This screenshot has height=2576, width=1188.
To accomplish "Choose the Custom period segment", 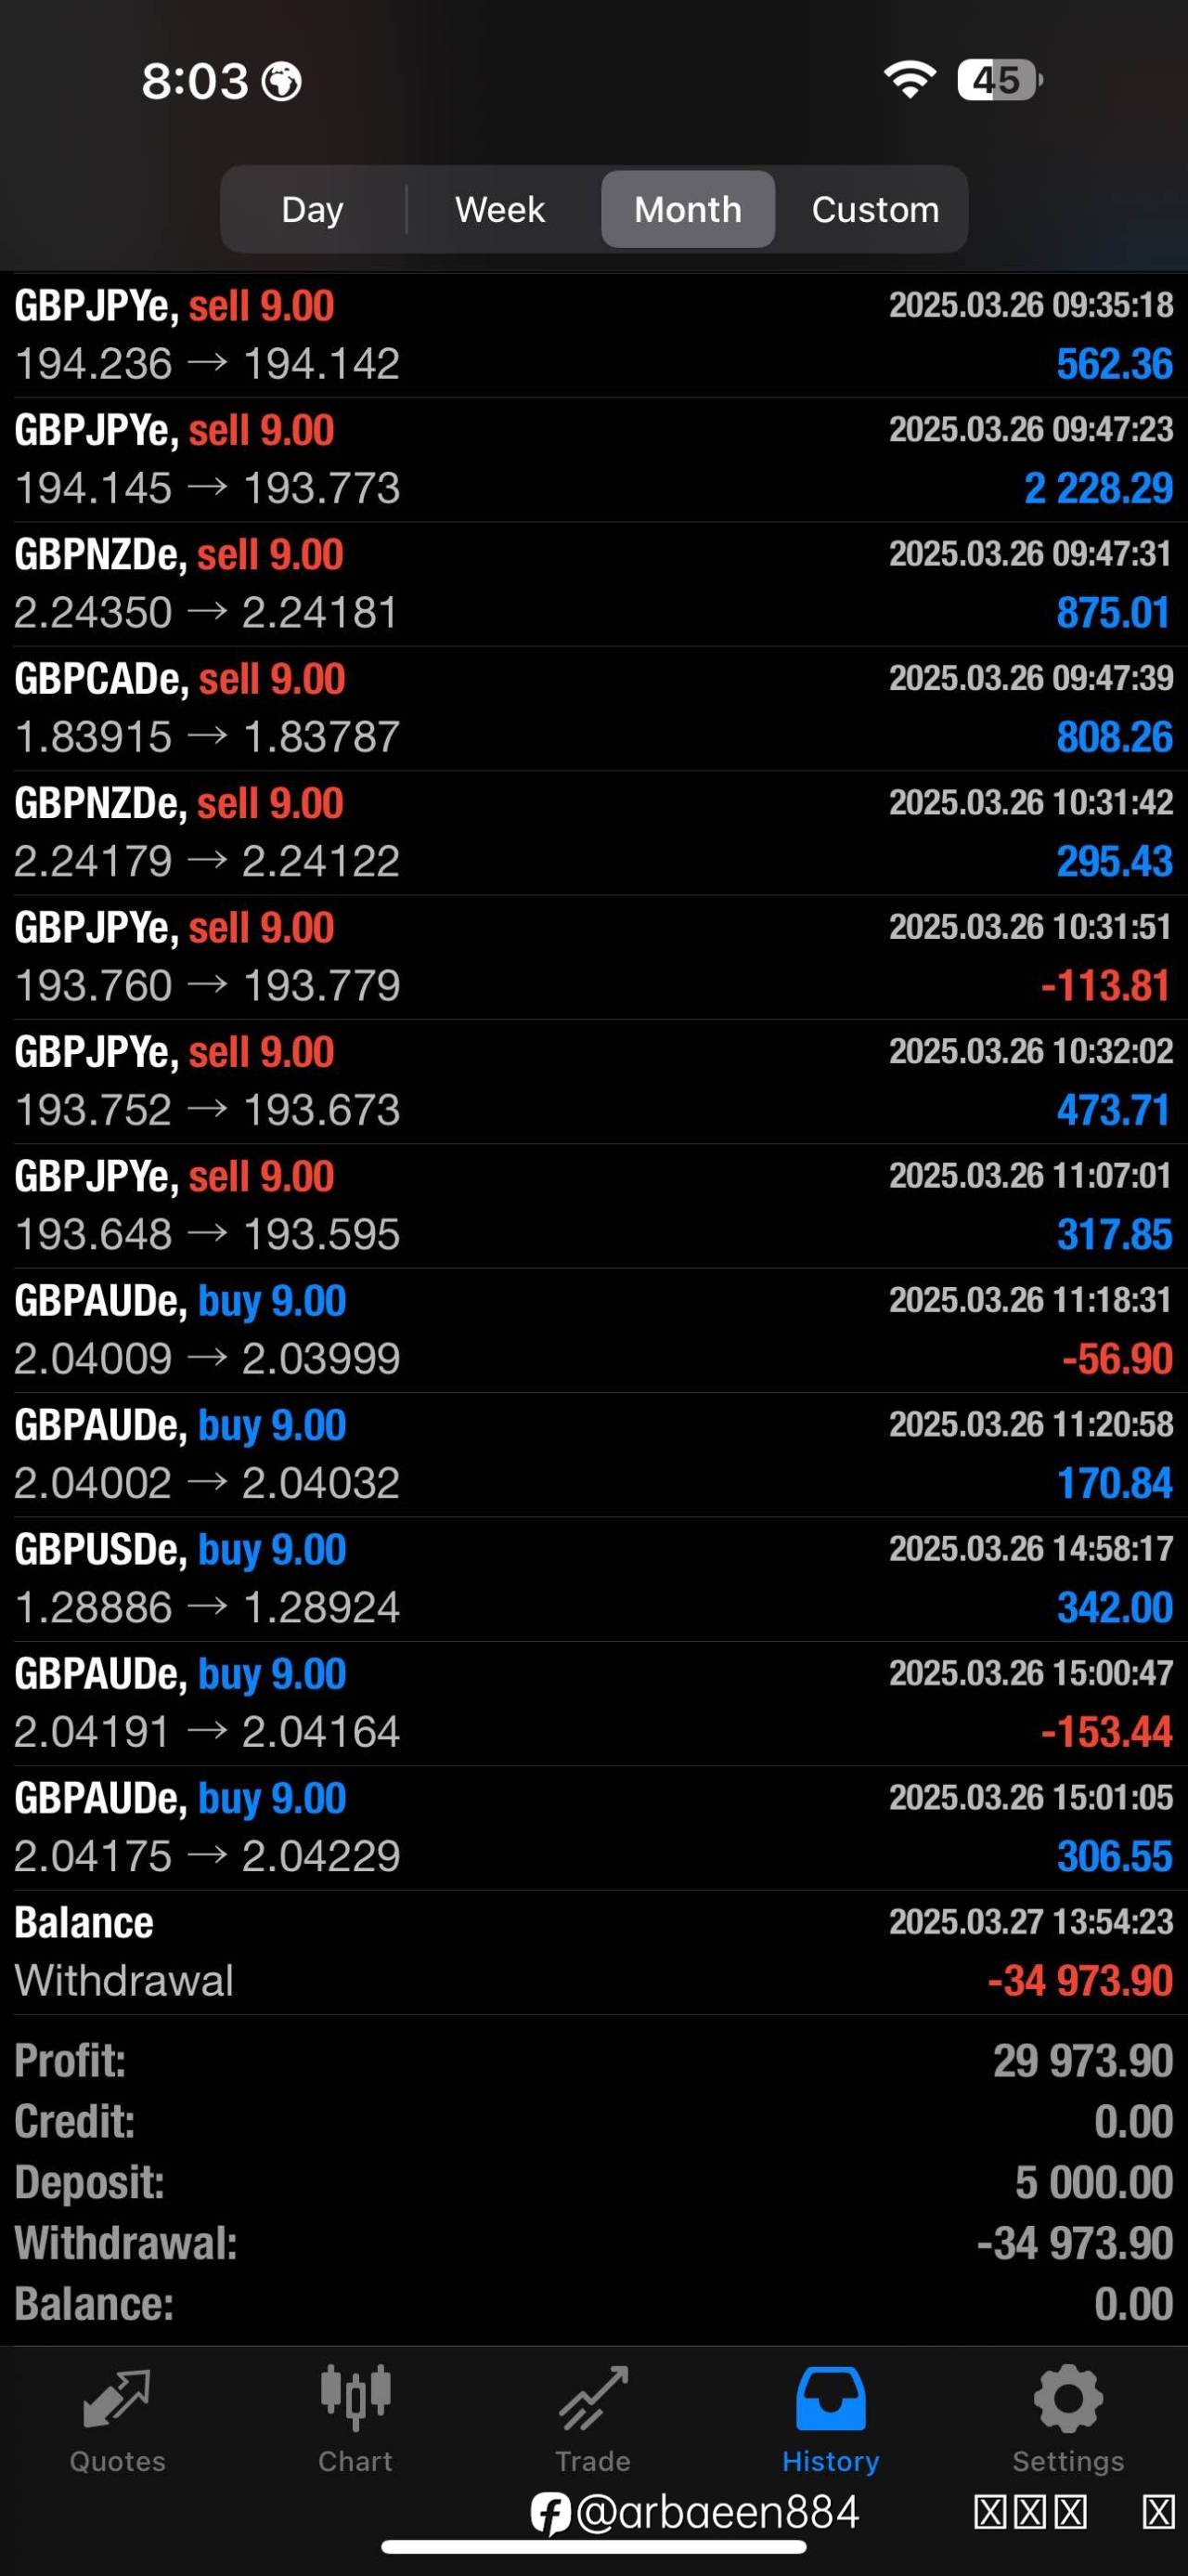I will point(875,210).
